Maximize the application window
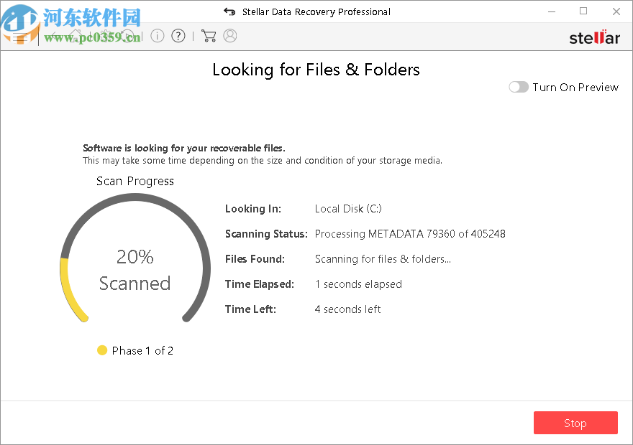633x445 pixels. (x=583, y=11)
